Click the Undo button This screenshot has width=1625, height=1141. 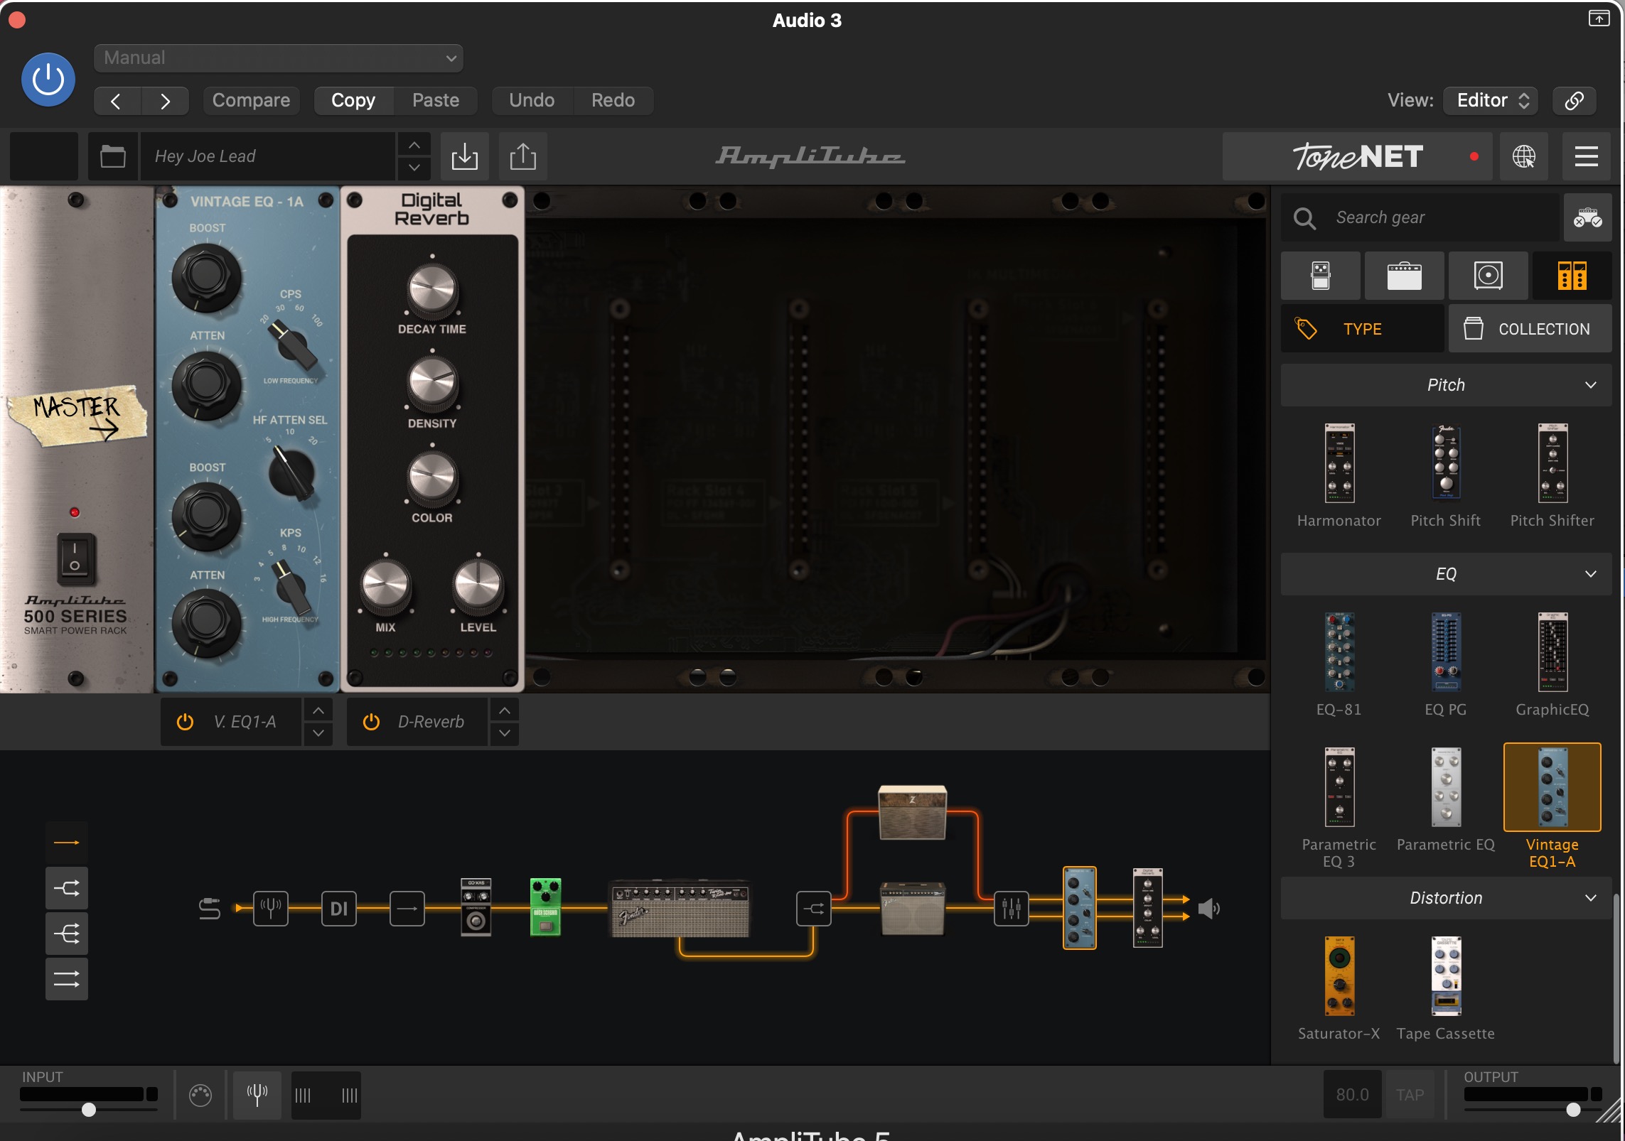(x=532, y=100)
